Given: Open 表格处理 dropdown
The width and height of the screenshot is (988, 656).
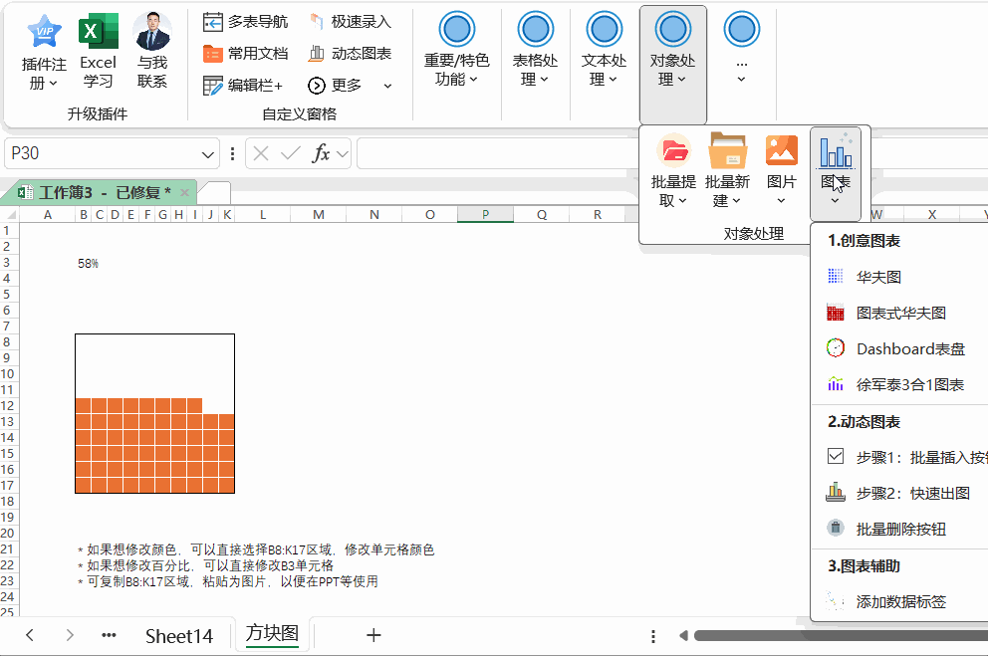Looking at the screenshot, I should point(535,51).
